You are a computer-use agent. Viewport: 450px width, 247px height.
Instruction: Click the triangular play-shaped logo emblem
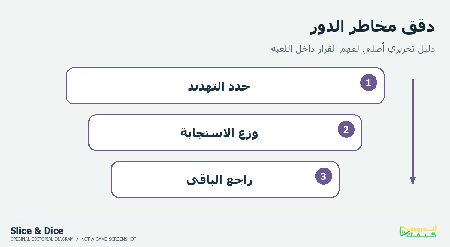tap(405, 231)
